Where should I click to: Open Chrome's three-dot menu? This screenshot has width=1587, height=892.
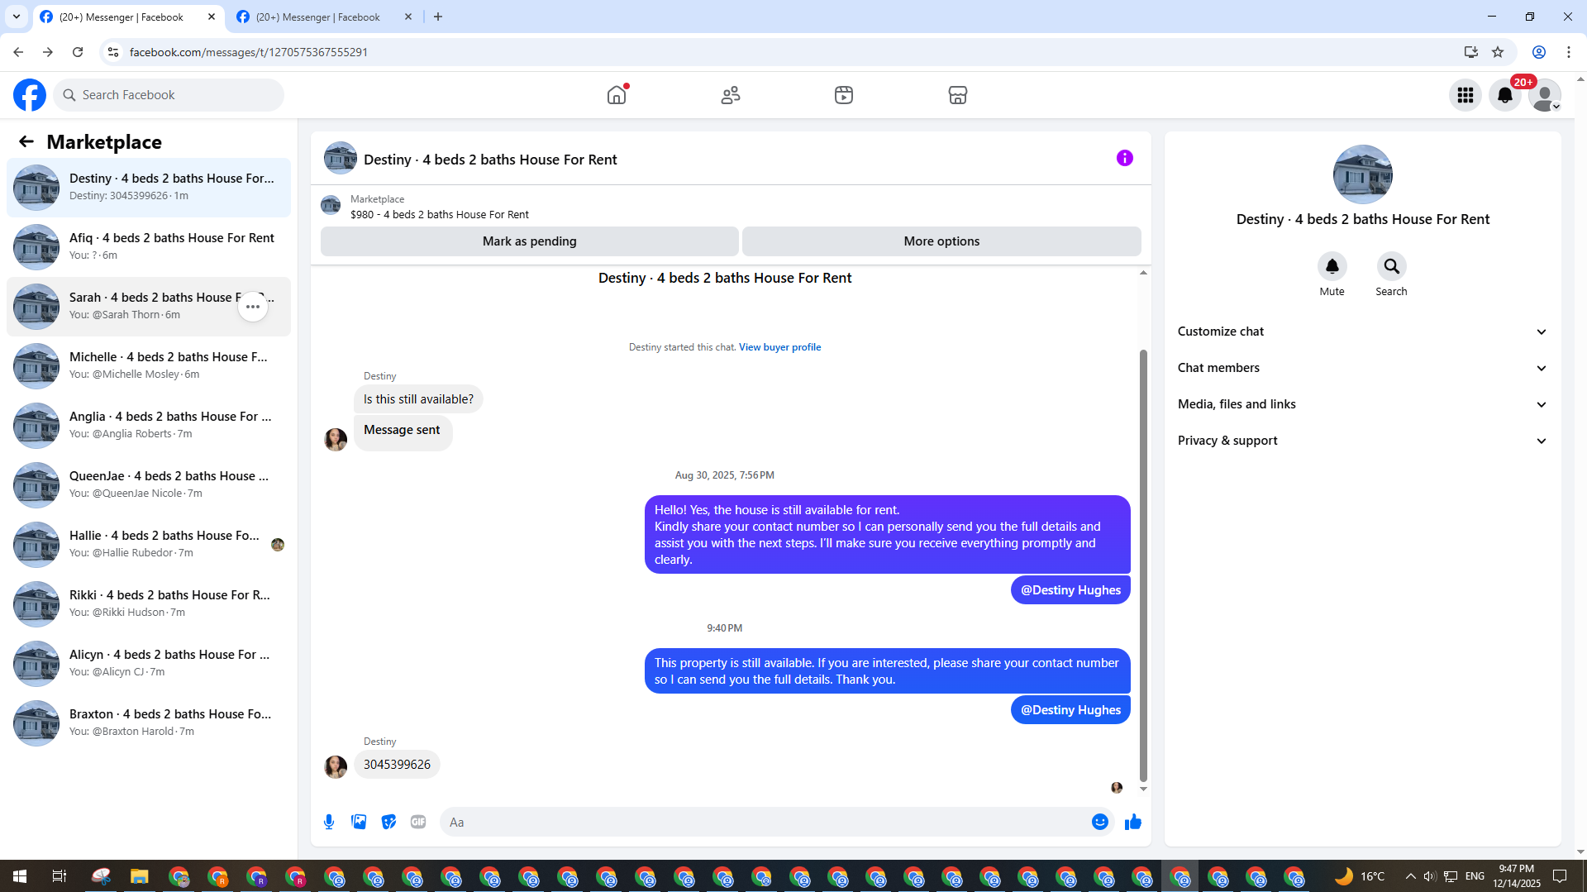1569,52
